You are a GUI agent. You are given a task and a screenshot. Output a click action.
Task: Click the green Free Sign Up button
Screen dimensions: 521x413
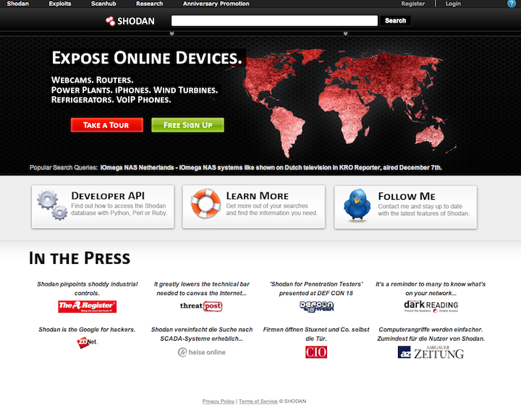pyautogui.click(x=187, y=125)
